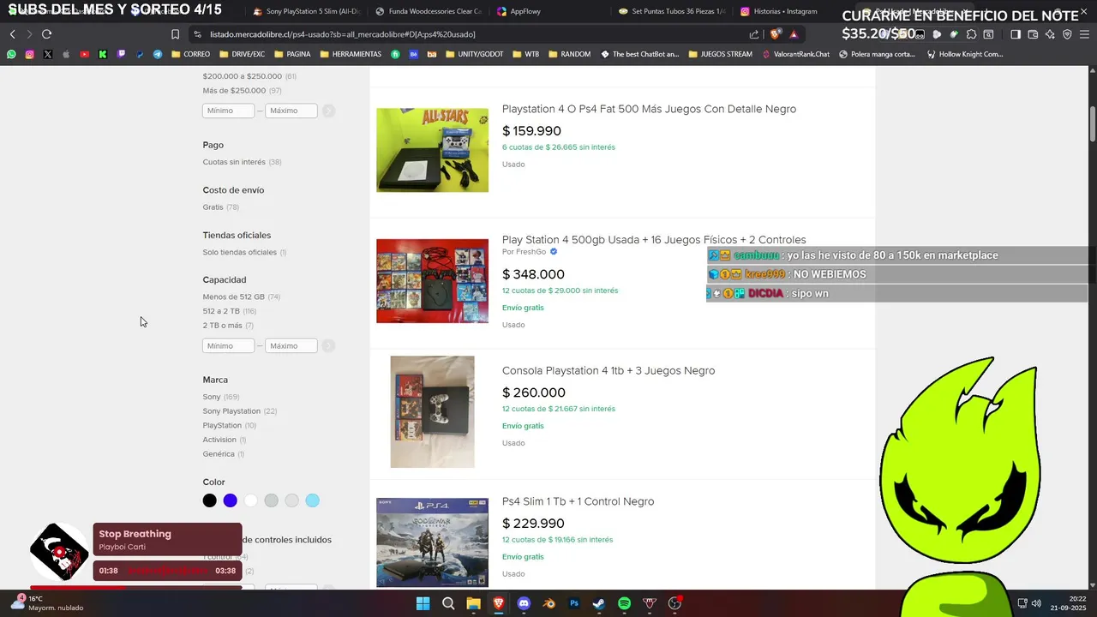1097x617 pixels.
Task: Open taskbar Search
Action: pyautogui.click(x=448, y=603)
